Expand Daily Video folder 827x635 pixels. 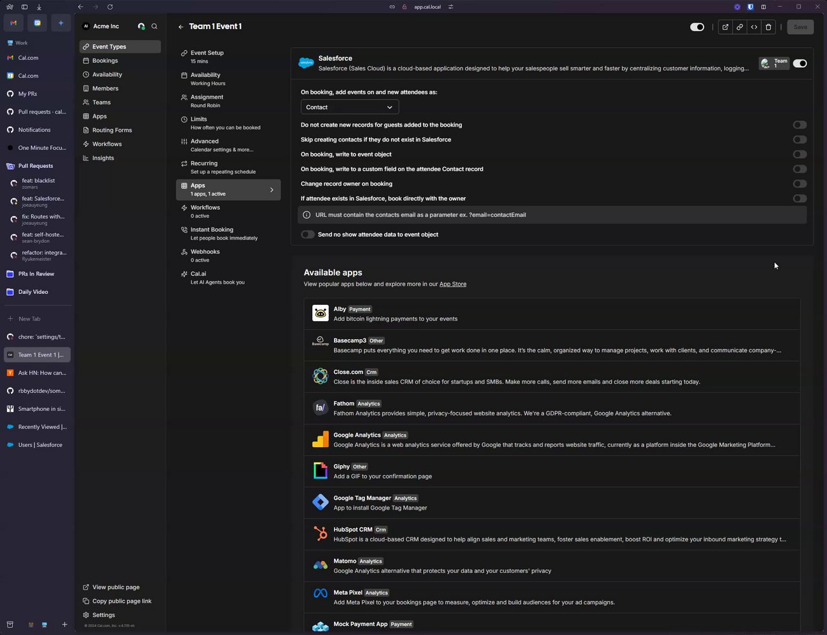click(36, 292)
